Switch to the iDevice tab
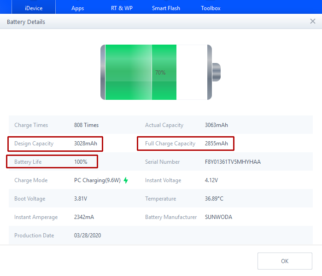322x276 pixels. [x=34, y=8]
